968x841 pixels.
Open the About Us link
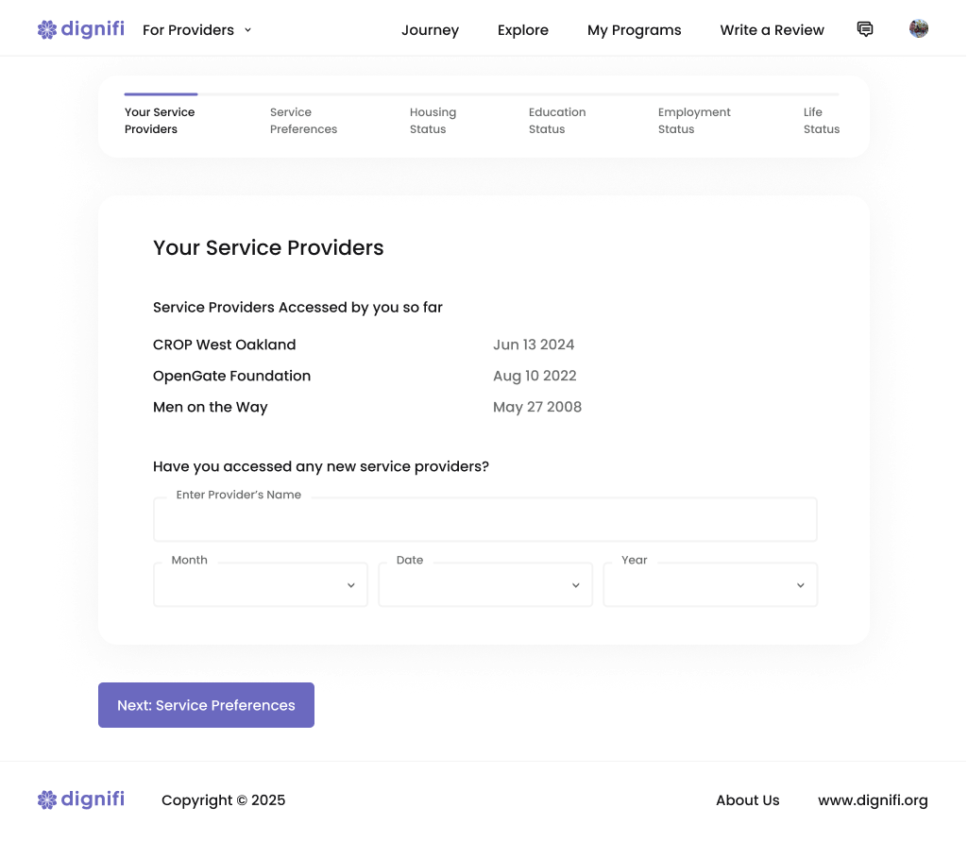[748, 800]
